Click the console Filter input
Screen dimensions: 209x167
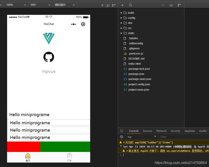coord(184,137)
